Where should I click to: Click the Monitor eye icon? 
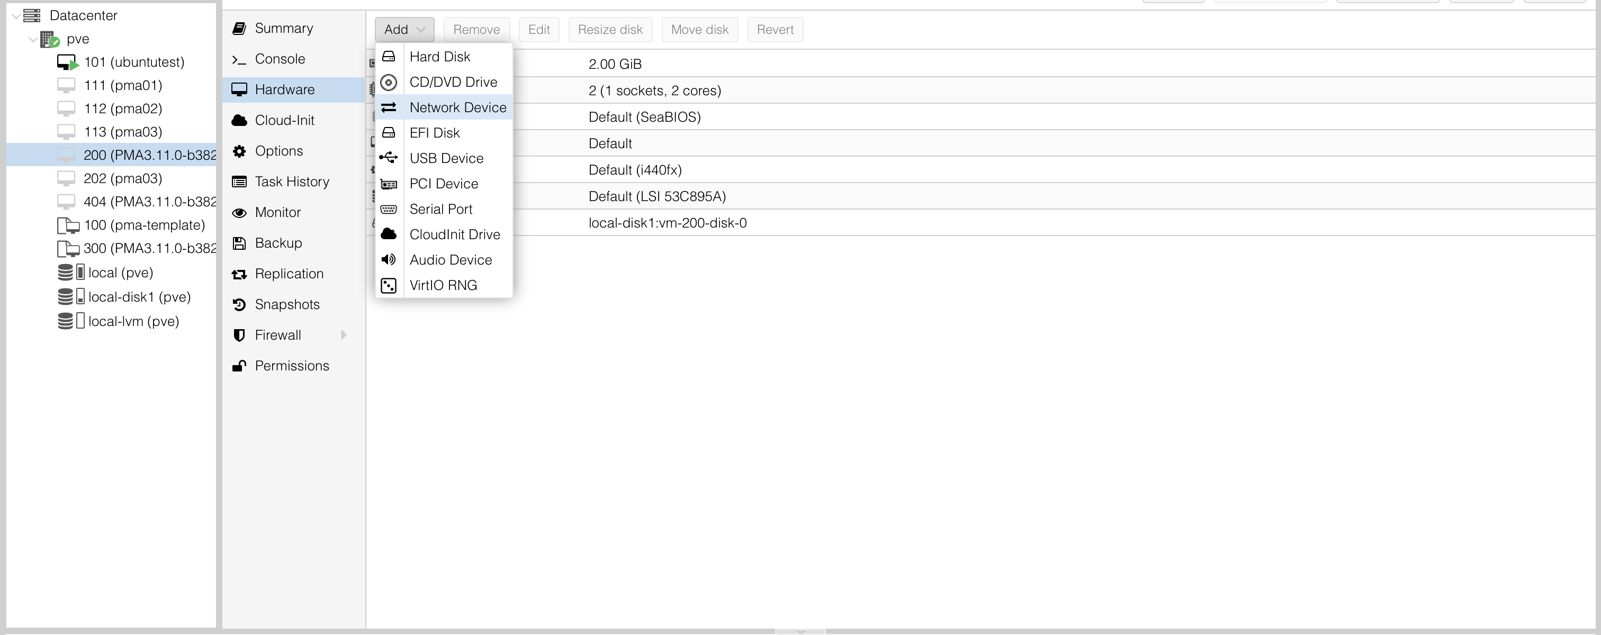[239, 213]
